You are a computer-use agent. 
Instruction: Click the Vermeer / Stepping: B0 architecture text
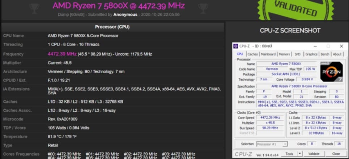pyautogui.click(x=86, y=72)
